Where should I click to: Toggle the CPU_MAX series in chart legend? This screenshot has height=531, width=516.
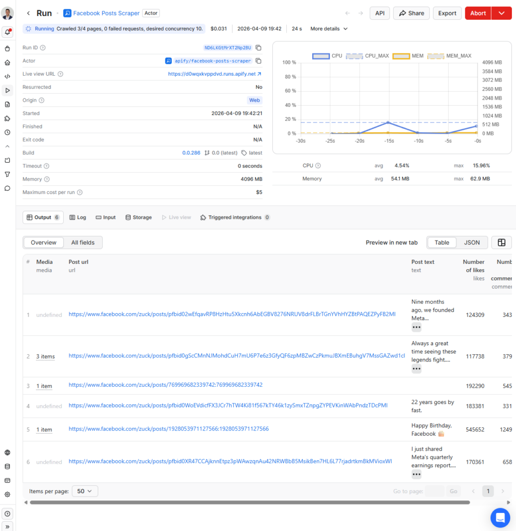[367, 56]
